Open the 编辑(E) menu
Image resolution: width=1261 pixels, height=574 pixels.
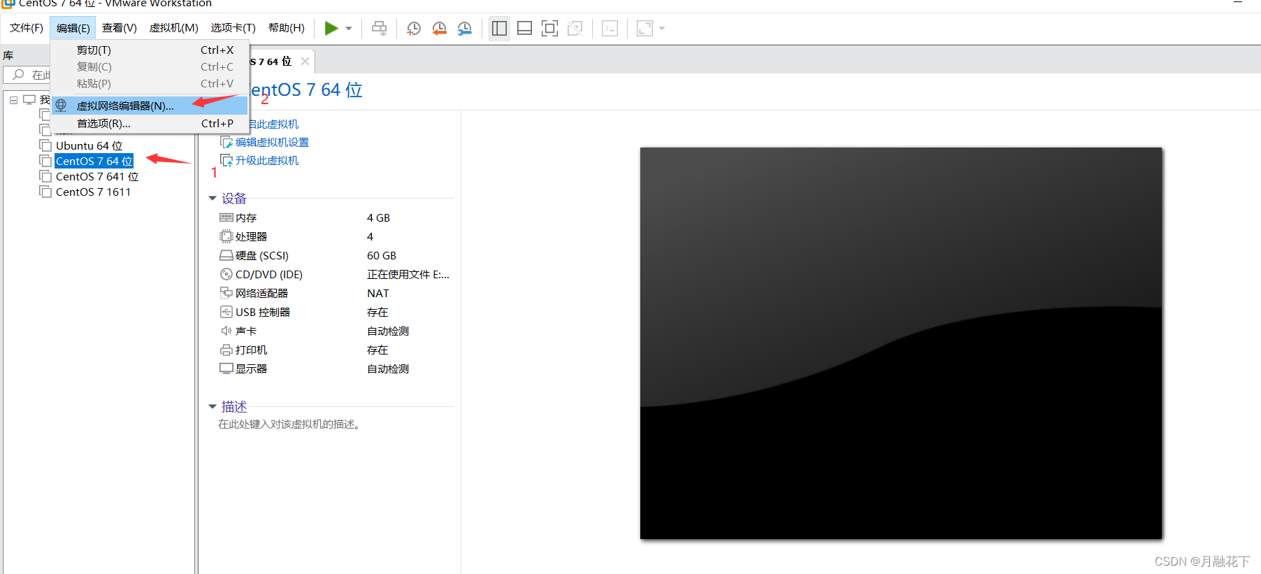point(73,28)
